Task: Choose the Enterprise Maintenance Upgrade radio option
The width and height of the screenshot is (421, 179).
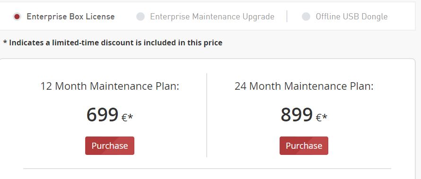Action: pos(140,17)
